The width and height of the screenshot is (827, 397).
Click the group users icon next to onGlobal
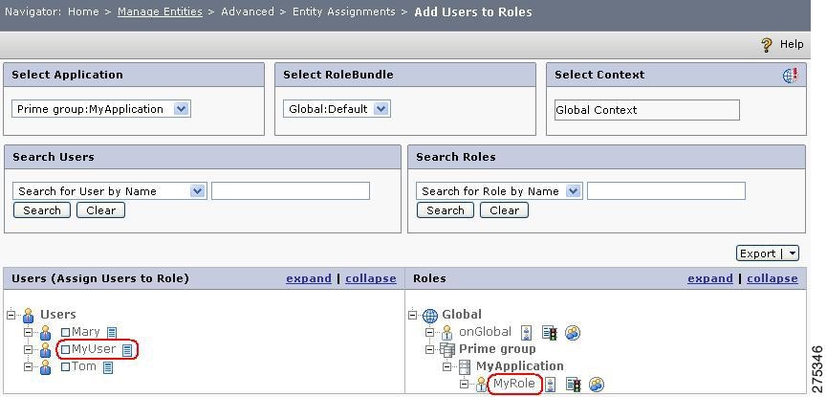[573, 333]
